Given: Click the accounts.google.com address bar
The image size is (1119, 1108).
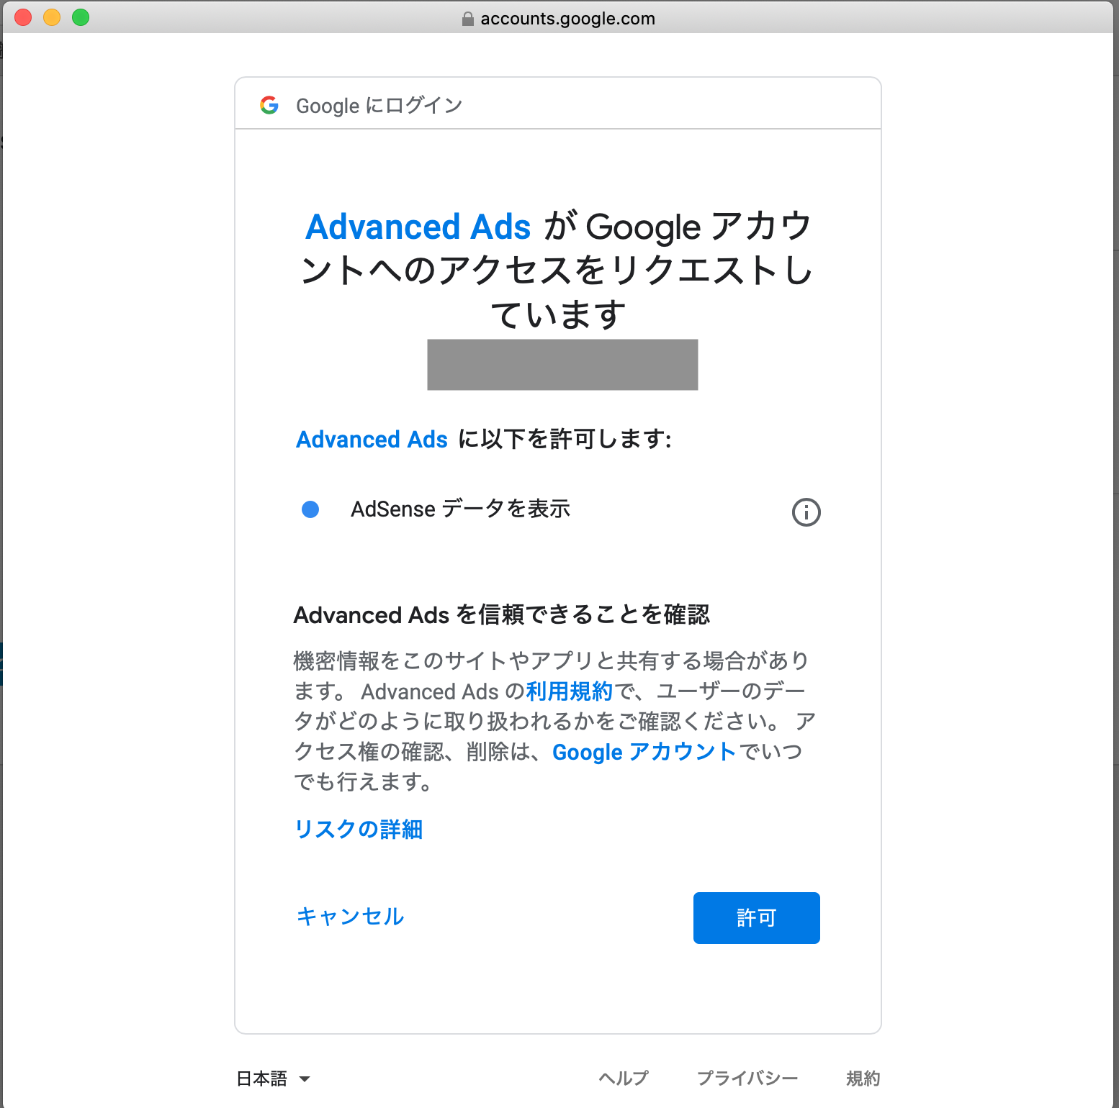Looking at the screenshot, I should (x=559, y=19).
